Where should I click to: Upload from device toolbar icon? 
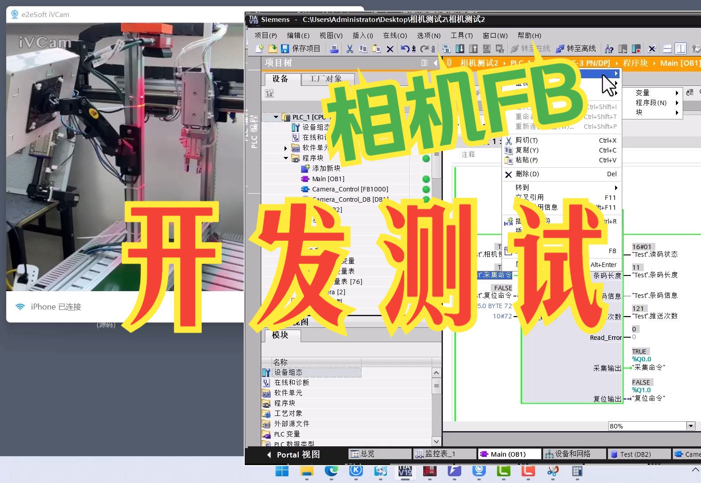click(473, 49)
